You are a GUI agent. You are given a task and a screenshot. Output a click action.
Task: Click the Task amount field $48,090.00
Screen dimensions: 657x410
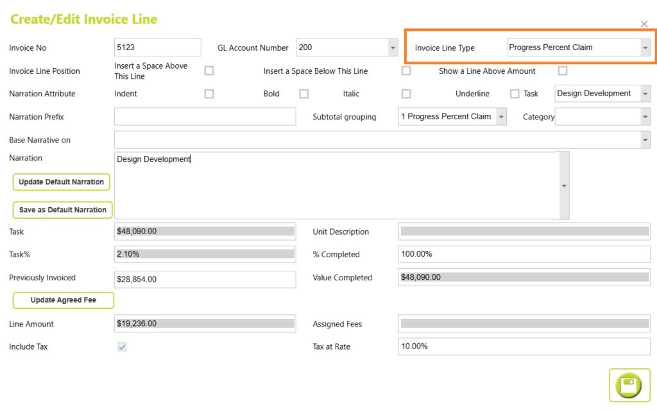pyautogui.click(x=205, y=232)
